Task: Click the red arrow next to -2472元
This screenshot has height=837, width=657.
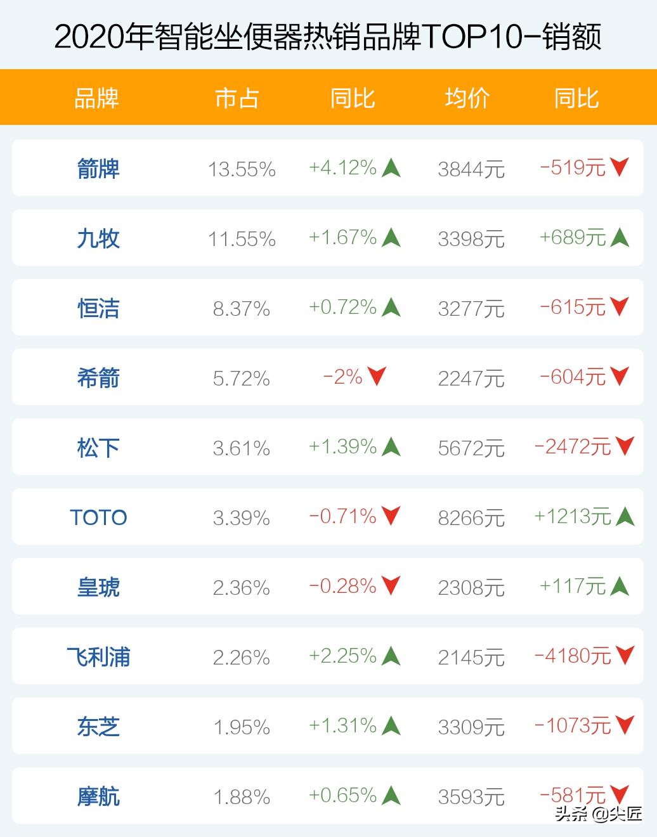Action: point(625,446)
